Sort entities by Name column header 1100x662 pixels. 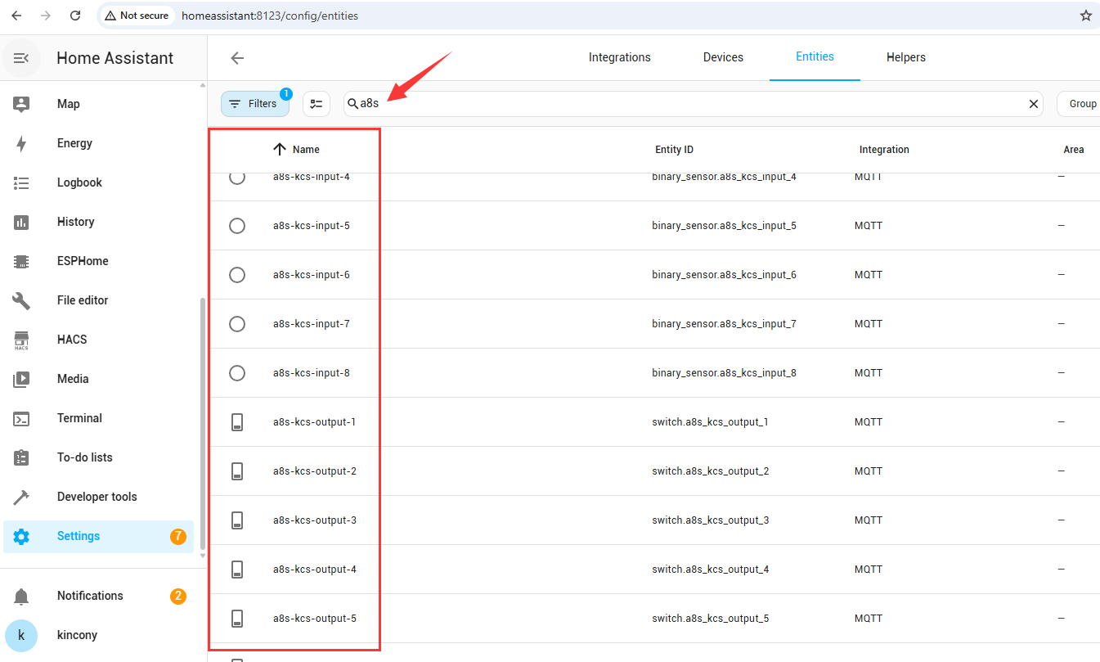tap(306, 150)
